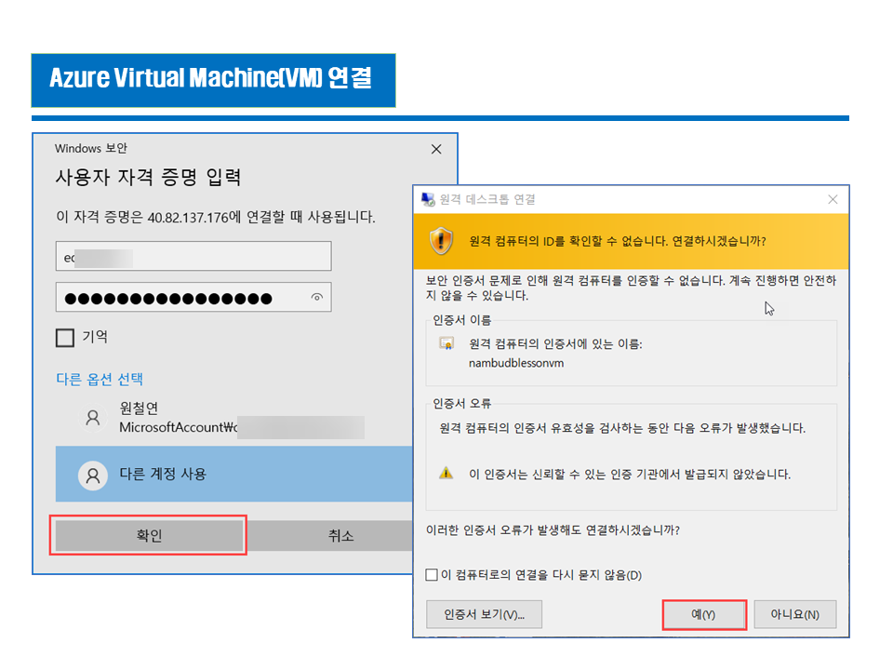The image size is (893, 670).
Task: Check the 기억 checkbox
Action: [x=65, y=337]
